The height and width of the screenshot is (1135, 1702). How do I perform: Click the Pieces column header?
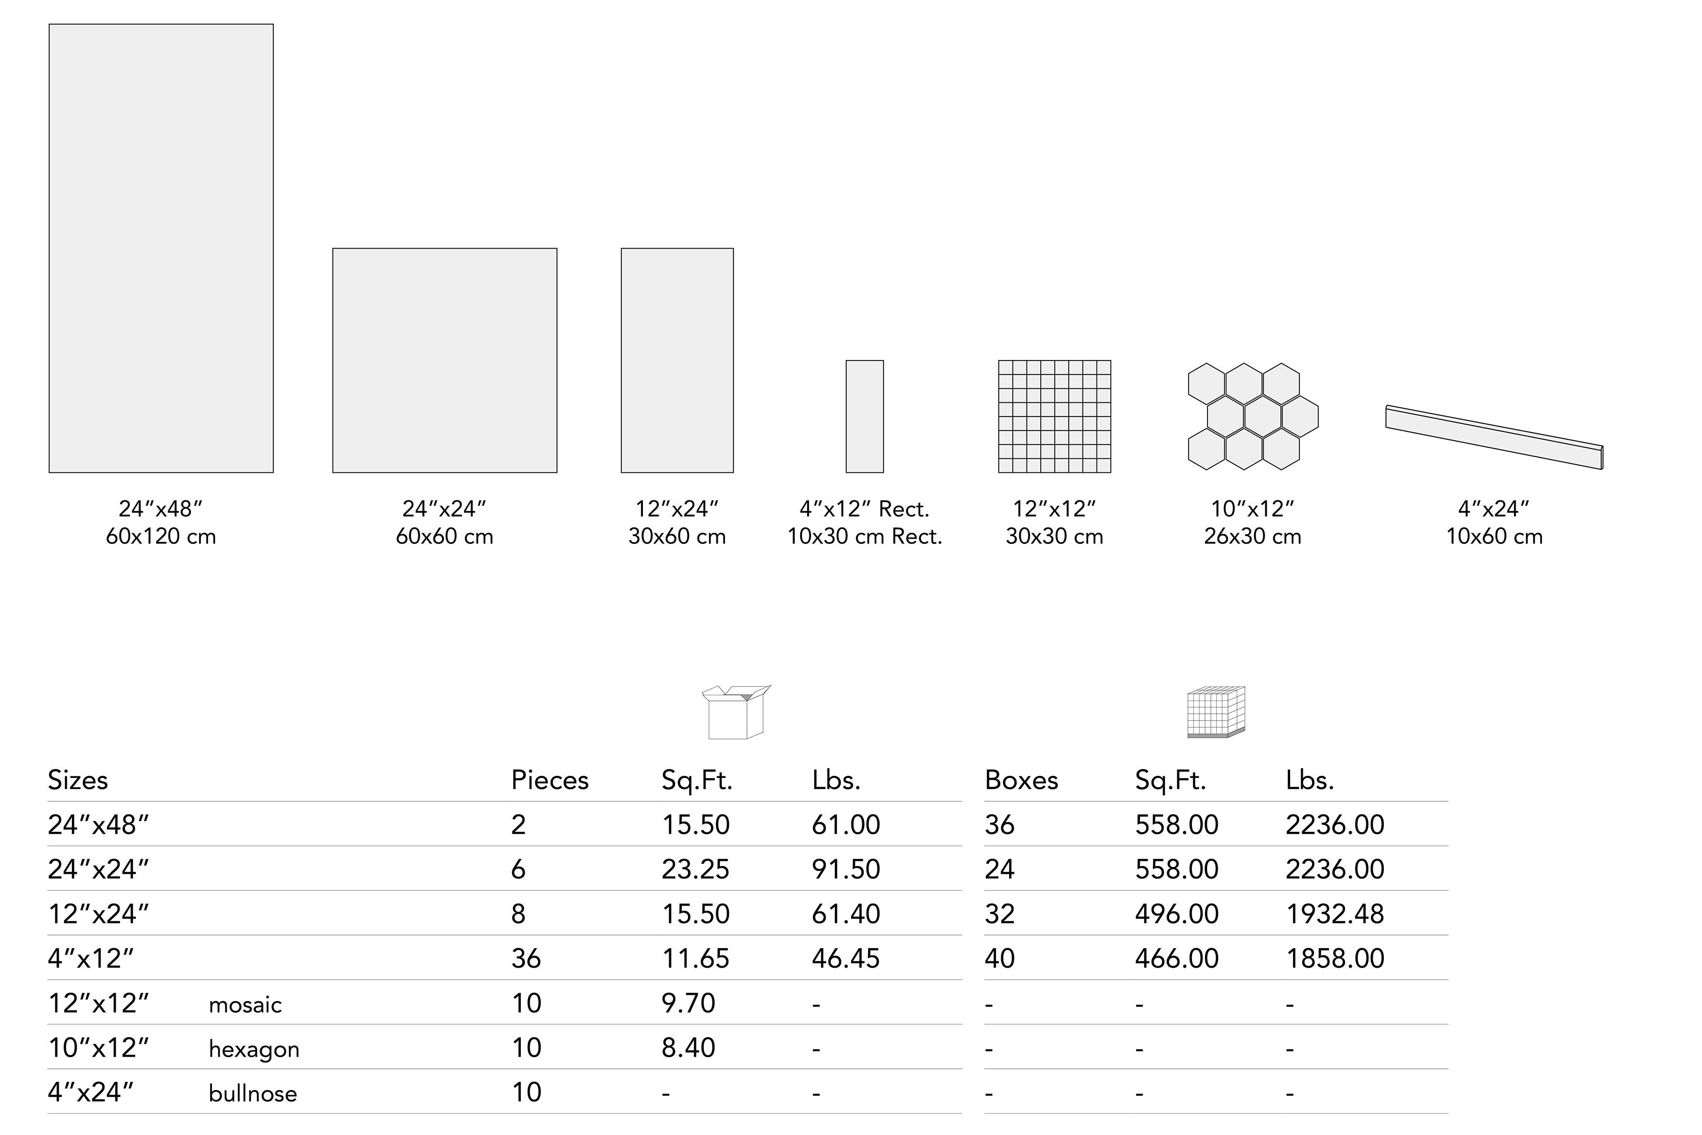coord(549,780)
